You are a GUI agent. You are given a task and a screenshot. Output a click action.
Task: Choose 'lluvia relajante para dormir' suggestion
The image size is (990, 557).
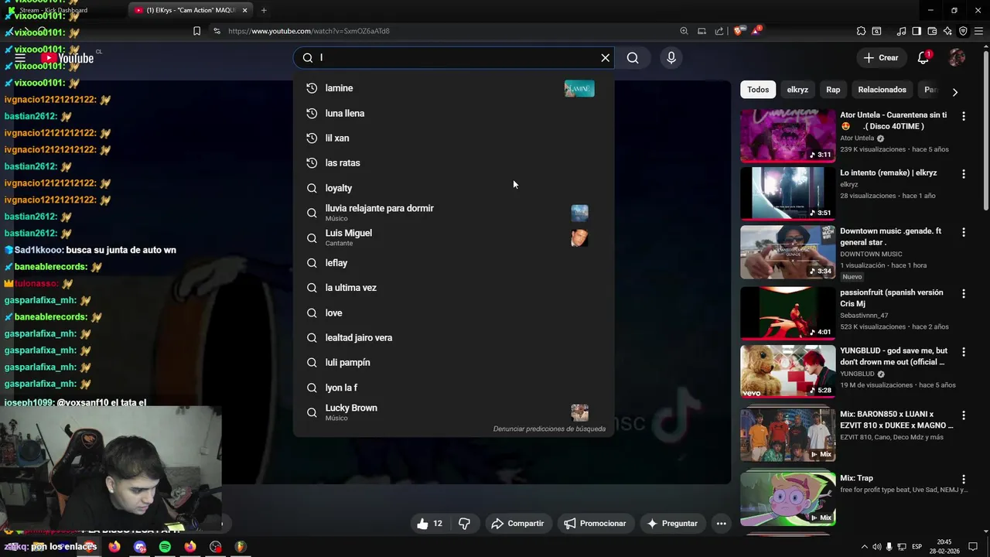click(x=453, y=213)
